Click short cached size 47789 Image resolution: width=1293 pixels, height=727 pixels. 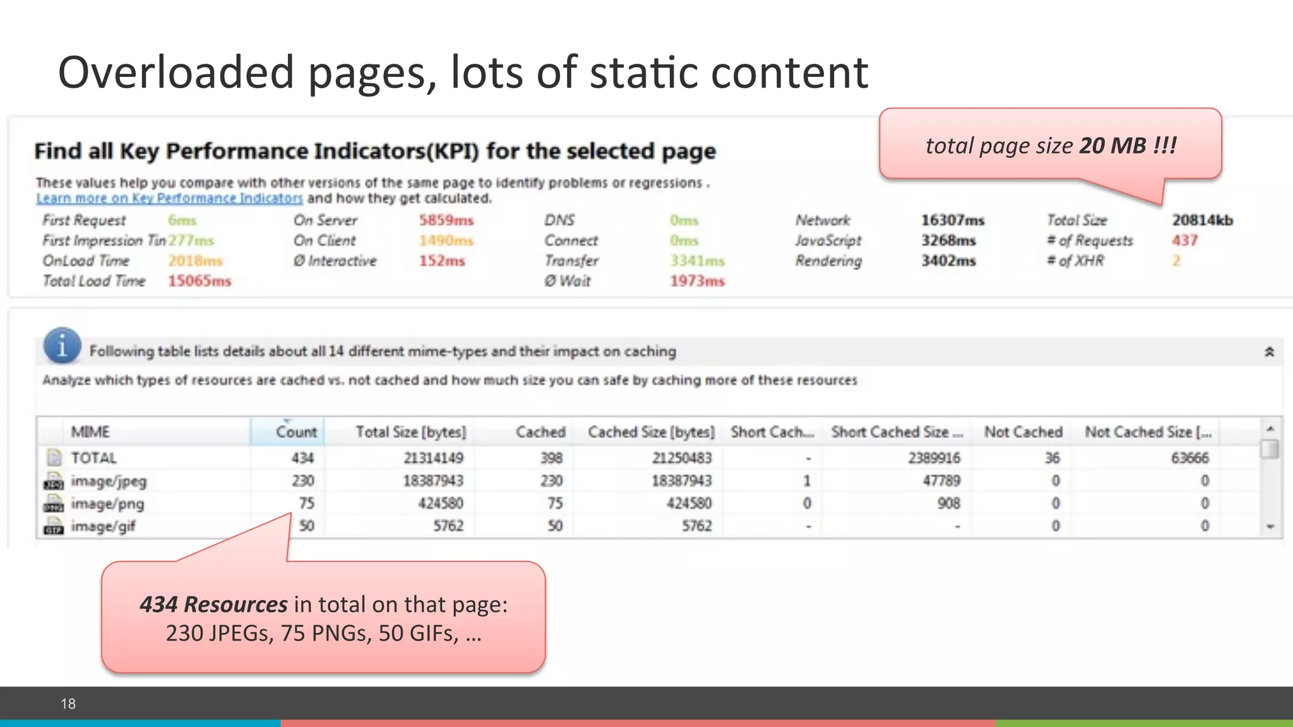pos(941,481)
